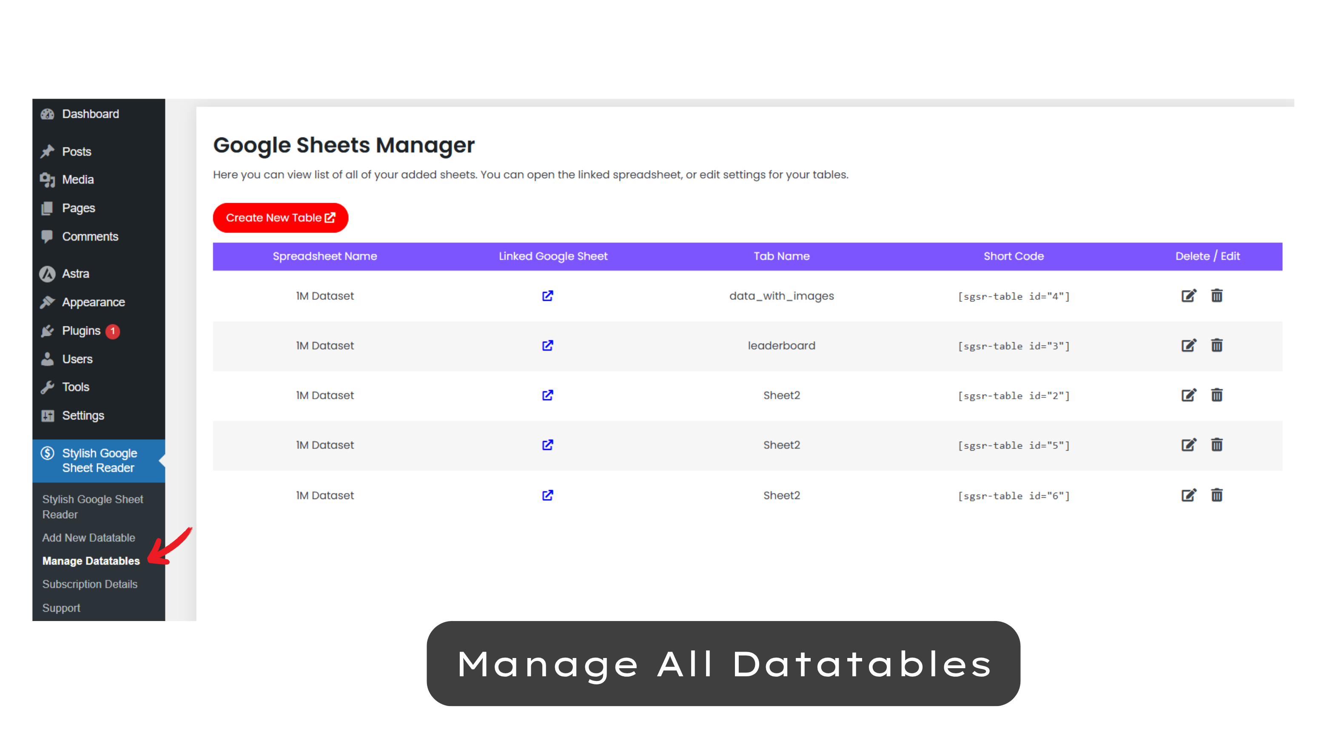Delete table with shortcode id="2"
The width and height of the screenshot is (1327, 746).
coord(1217,395)
